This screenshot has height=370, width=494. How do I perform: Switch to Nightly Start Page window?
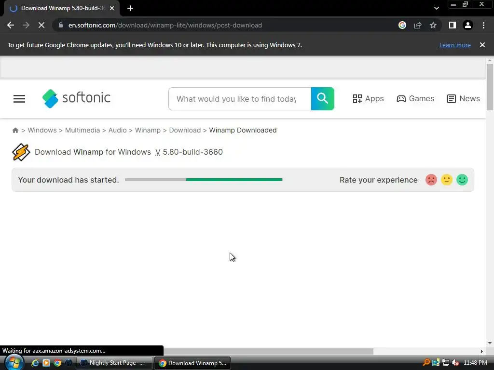coord(114,363)
